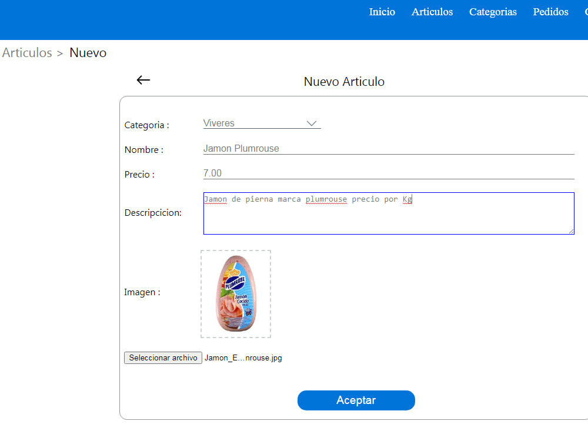Focus the Nombre input field

389,149
